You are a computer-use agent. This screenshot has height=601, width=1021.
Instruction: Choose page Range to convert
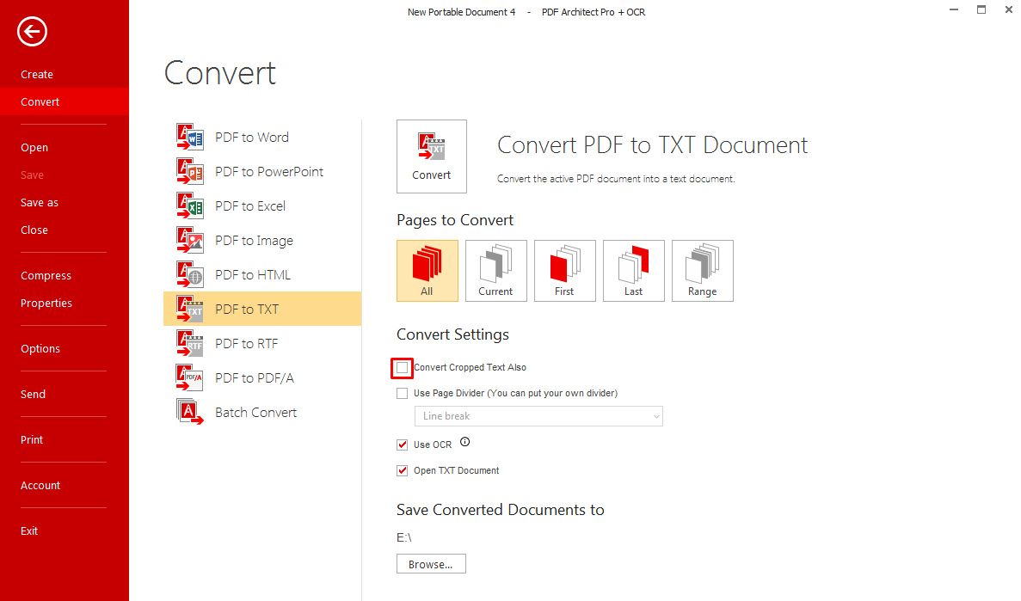pos(703,271)
